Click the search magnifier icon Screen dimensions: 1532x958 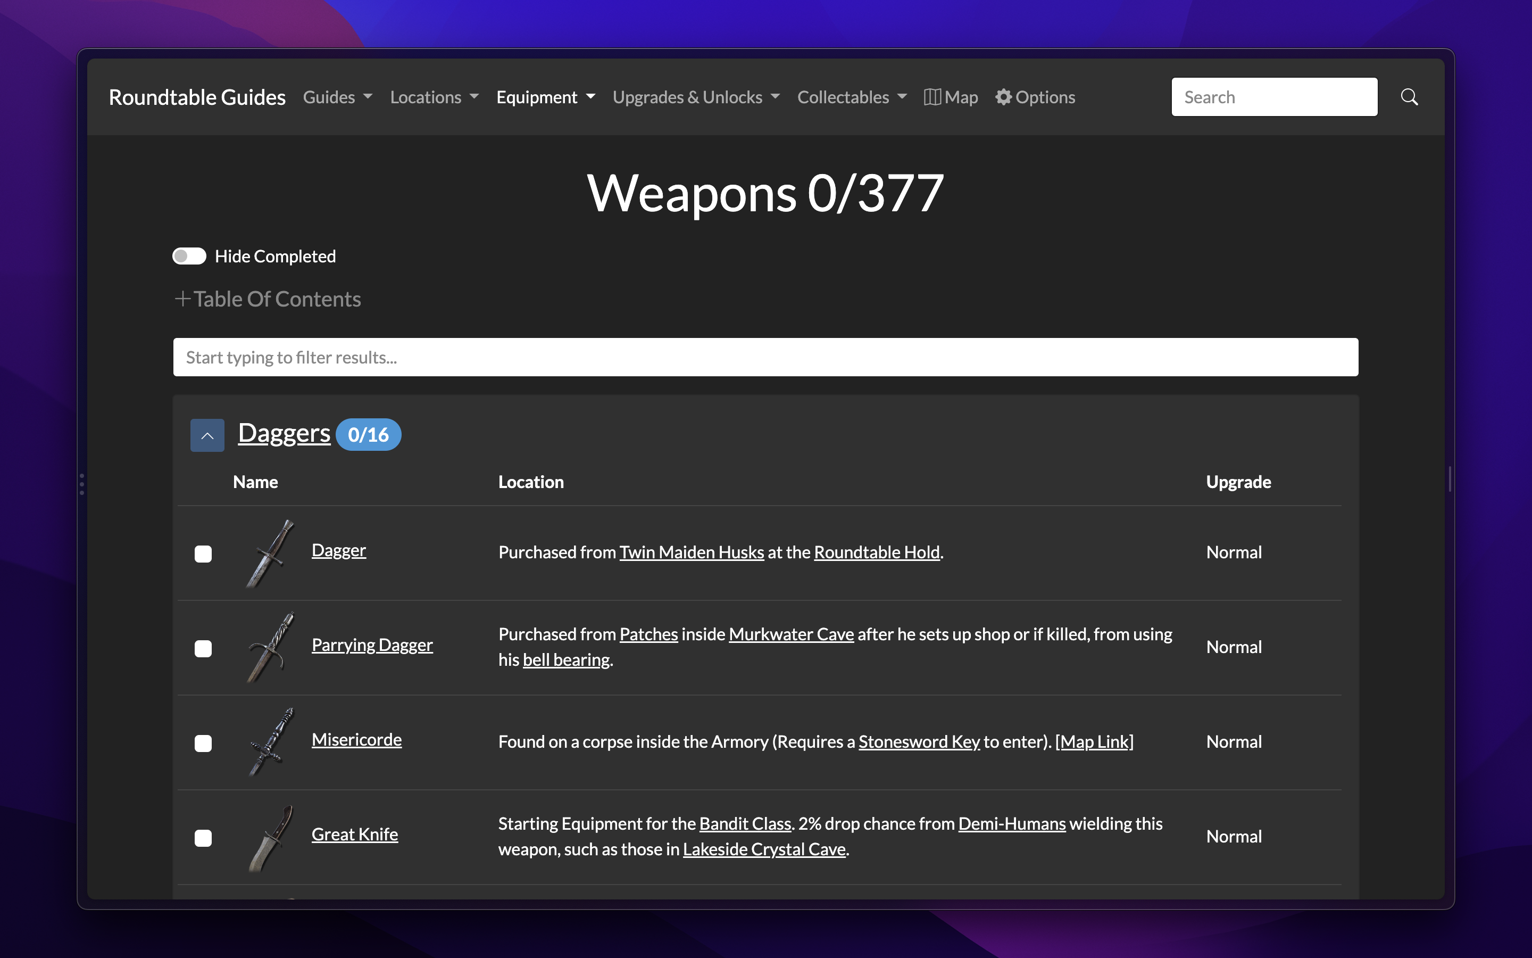click(1409, 97)
